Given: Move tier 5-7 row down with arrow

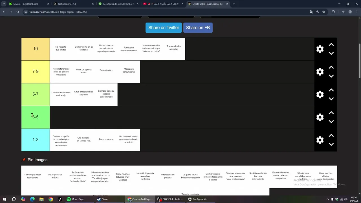Looking at the screenshot, I should (x=331, y=99).
